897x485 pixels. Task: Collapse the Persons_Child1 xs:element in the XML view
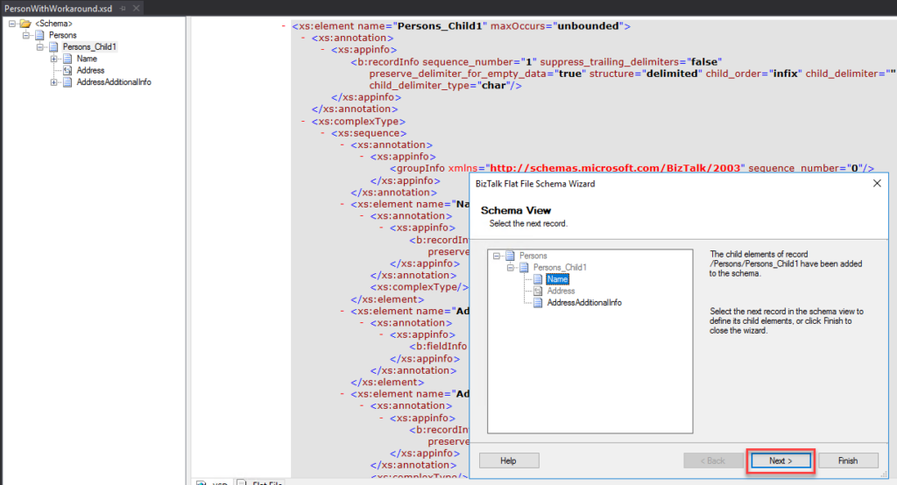click(x=284, y=25)
